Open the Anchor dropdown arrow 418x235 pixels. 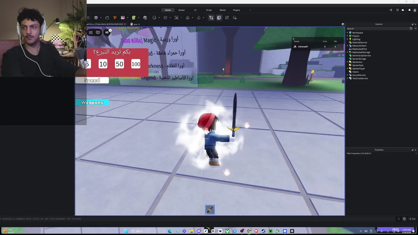203,18
